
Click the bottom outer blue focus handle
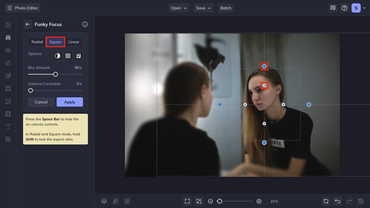pyautogui.click(x=264, y=143)
